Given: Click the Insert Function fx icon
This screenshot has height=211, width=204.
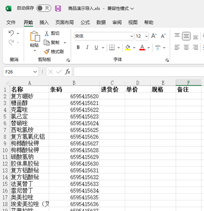Looking at the screenshot, I should pyautogui.click(x=68, y=72).
